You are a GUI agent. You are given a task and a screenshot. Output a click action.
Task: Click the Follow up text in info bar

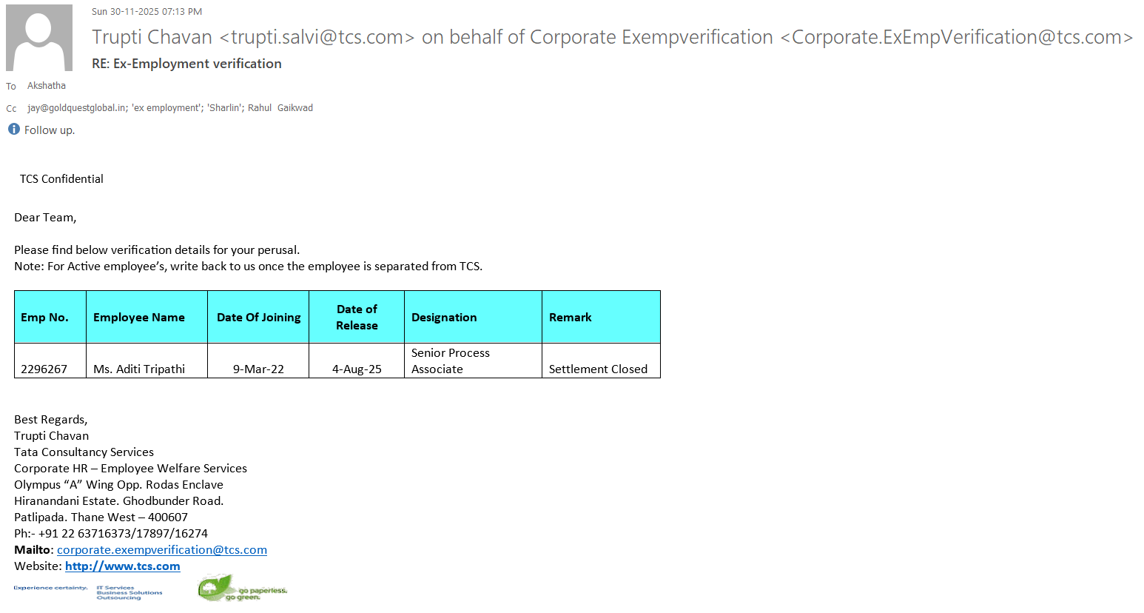pyautogui.click(x=50, y=130)
